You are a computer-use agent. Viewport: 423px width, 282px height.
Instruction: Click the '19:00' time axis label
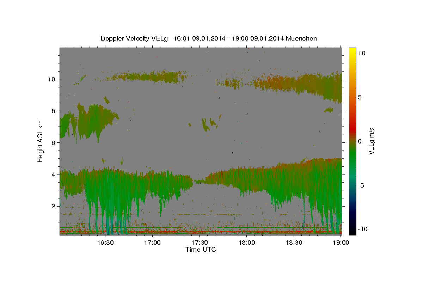point(341,243)
